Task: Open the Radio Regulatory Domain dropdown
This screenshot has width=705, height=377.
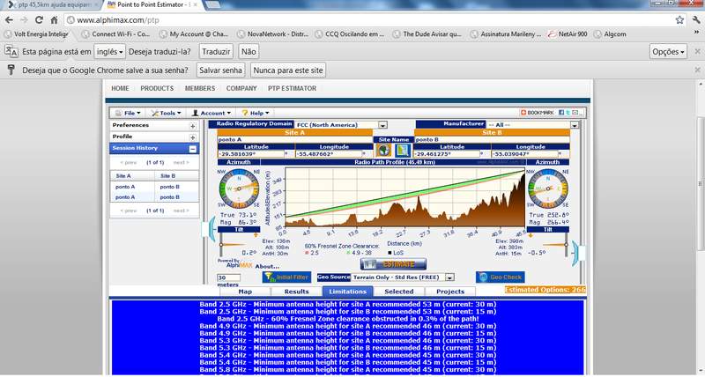Action: (382, 125)
